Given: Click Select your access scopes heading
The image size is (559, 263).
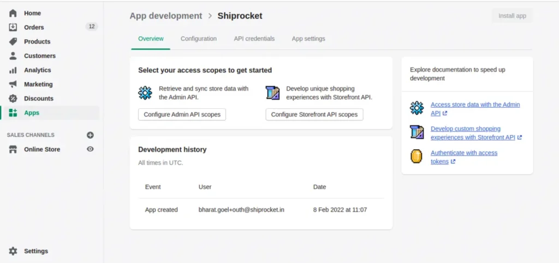Looking at the screenshot, I should coord(205,70).
